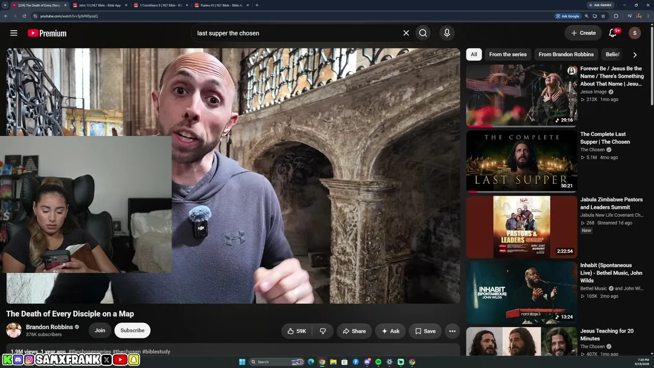
Task: Click "Jabula Zimbabwe Pastors and Leaders Summit" title
Action: [x=612, y=203]
